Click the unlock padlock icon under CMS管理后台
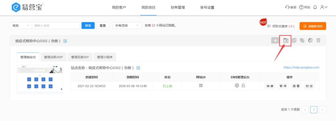This screenshot has width=336, height=121. pyautogui.click(x=244, y=86)
